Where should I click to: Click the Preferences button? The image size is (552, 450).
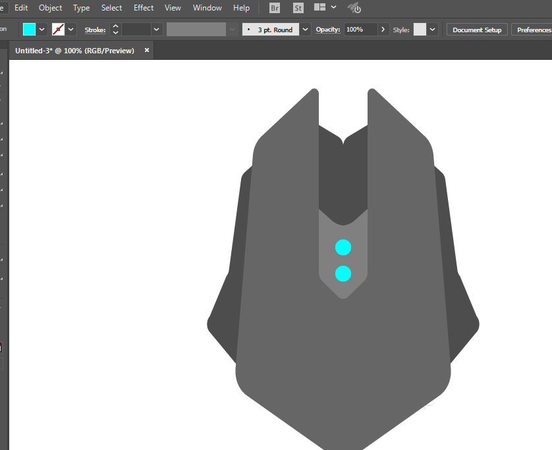[534, 30]
